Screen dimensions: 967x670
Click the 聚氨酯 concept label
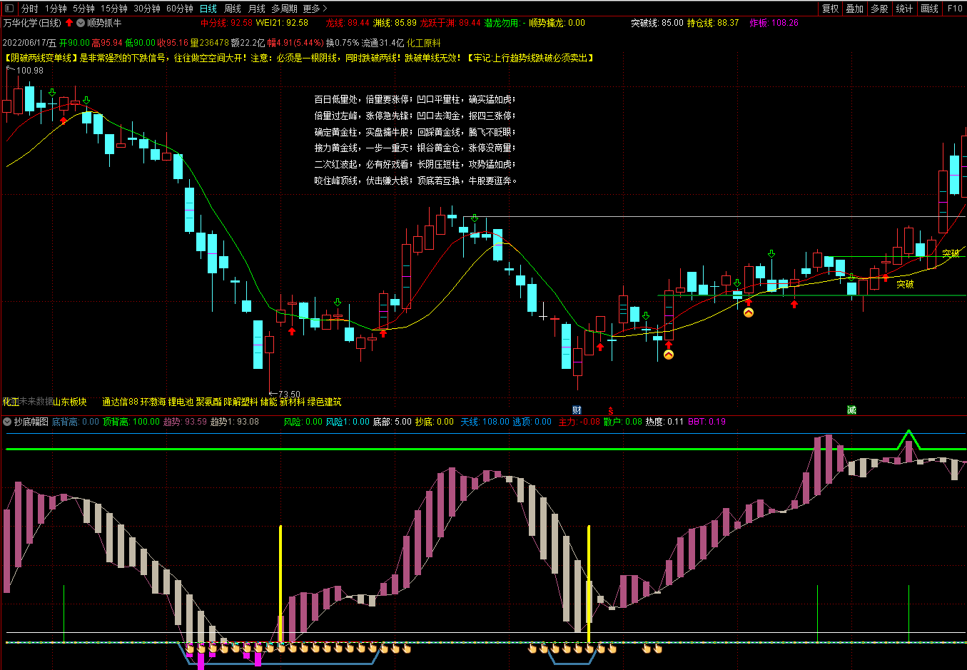208,402
